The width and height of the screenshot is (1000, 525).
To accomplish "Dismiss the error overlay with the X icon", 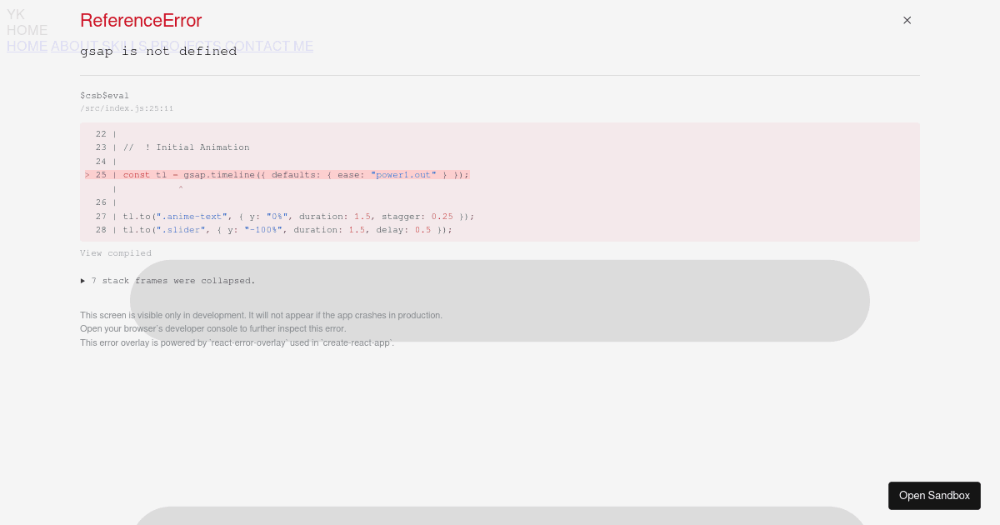I will tap(907, 20).
